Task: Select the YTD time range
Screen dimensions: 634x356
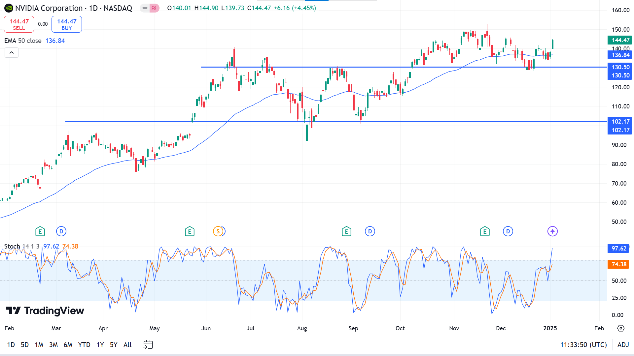Action: click(84, 345)
